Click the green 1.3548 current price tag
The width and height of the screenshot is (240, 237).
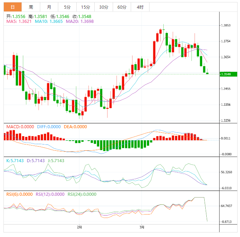pyautogui.click(x=228, y=74)
